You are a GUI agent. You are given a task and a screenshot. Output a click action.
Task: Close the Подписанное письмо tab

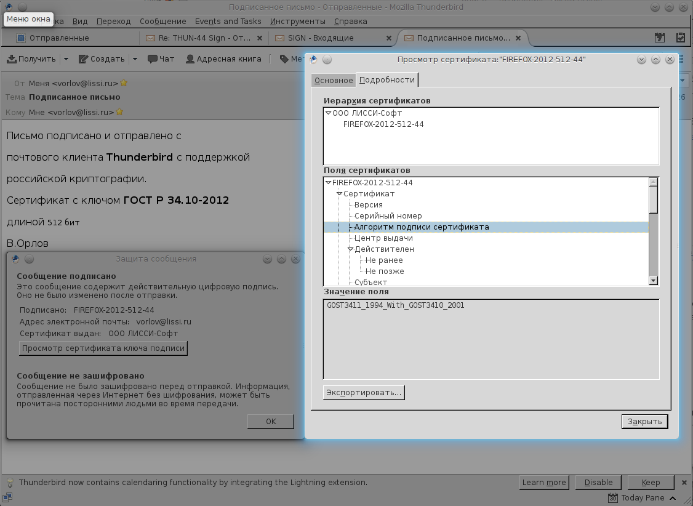(518, 38)
